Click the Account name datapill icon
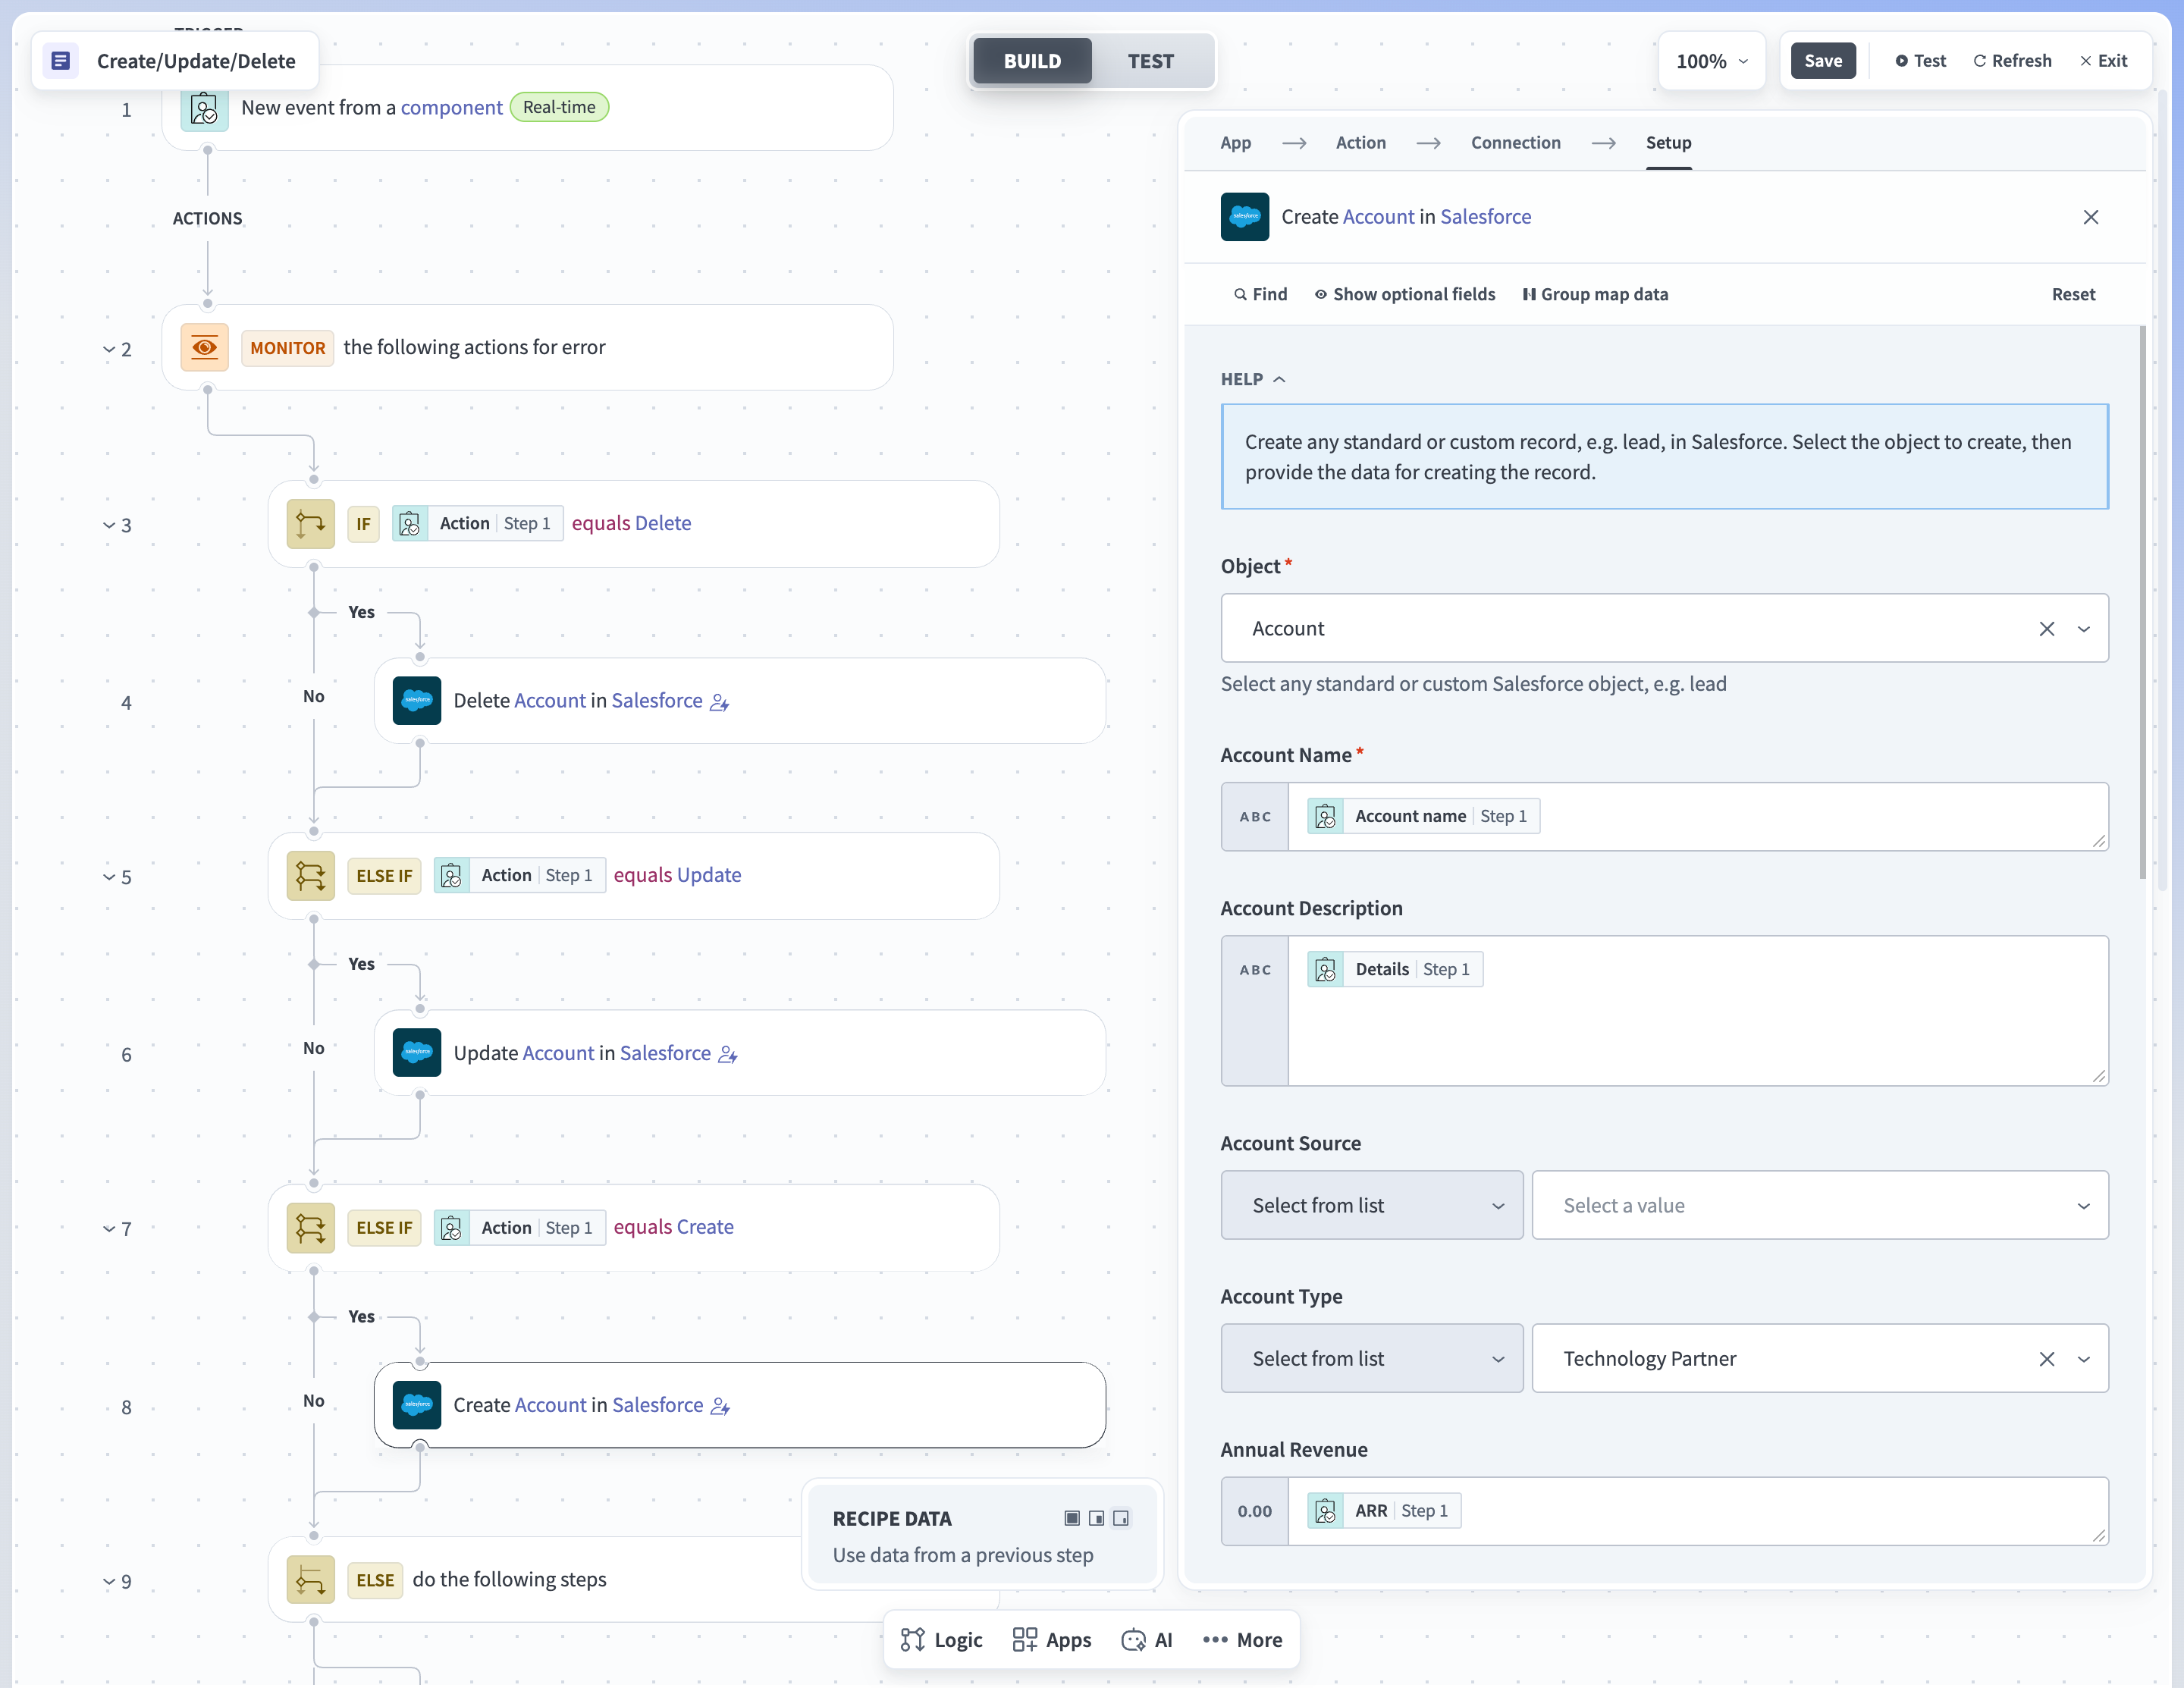 click(x=1326, y=817)
